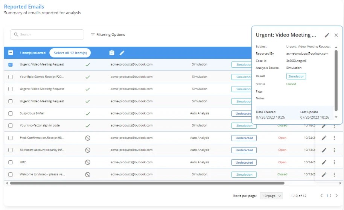Click the Undetected result badge on URZ row

coord(244,162)
